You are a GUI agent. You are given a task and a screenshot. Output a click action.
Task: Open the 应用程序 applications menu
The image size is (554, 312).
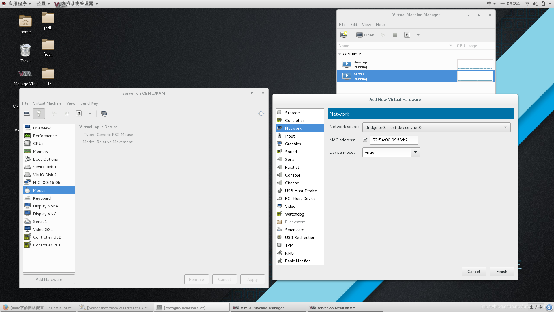[x=19, y=4]
